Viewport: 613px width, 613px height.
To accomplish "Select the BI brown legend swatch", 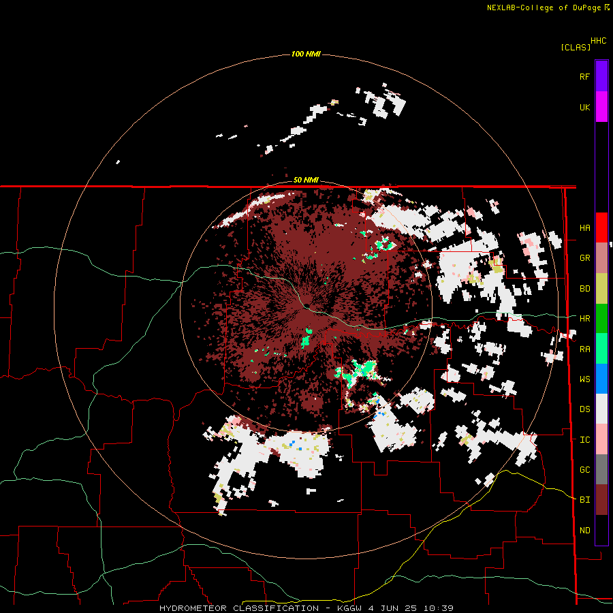I will pos(601,500).
